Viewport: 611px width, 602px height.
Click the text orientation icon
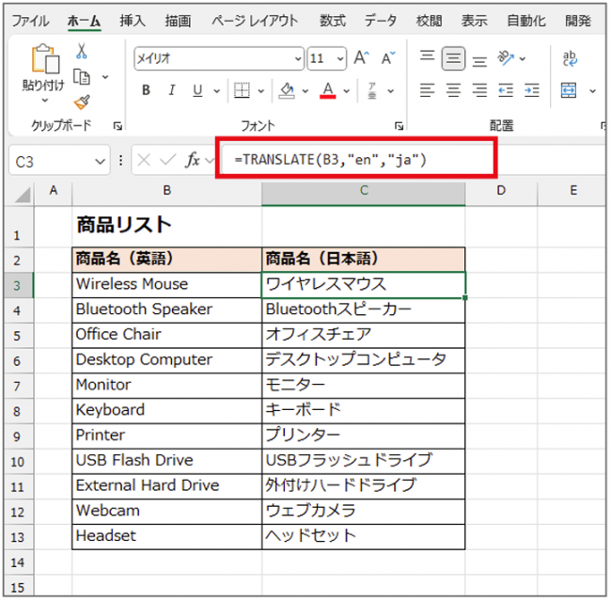[506, 58]
